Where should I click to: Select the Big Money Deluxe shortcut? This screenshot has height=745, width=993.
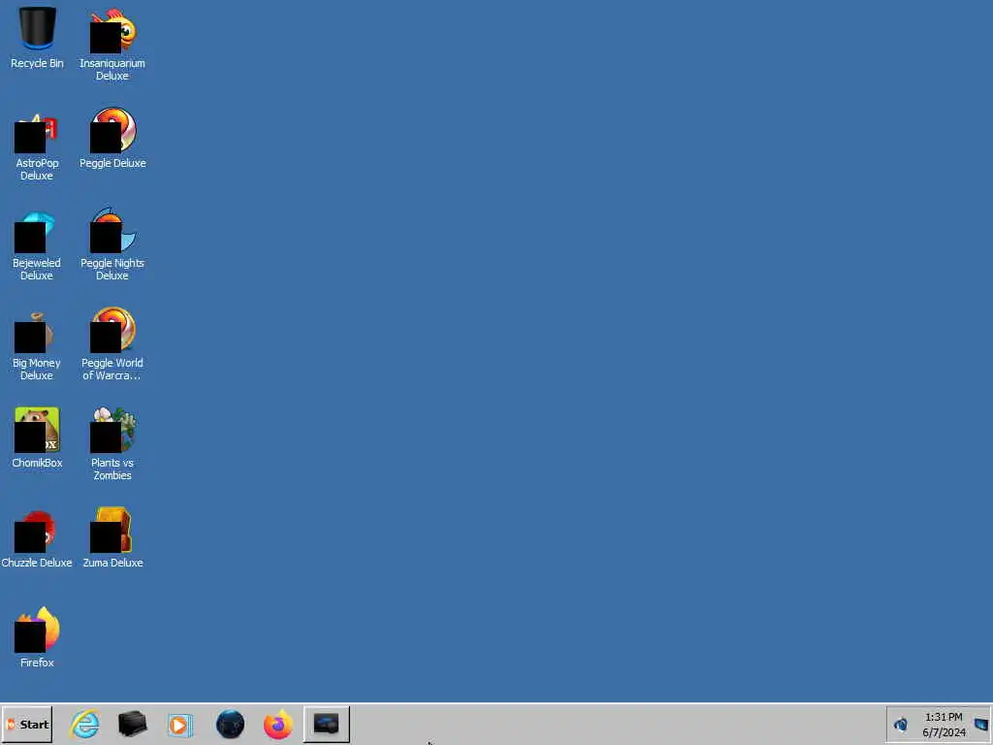(x=37, y=344)
